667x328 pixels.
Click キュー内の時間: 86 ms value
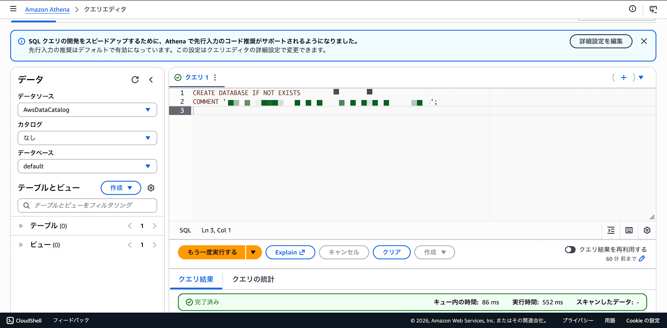(466, 302)
